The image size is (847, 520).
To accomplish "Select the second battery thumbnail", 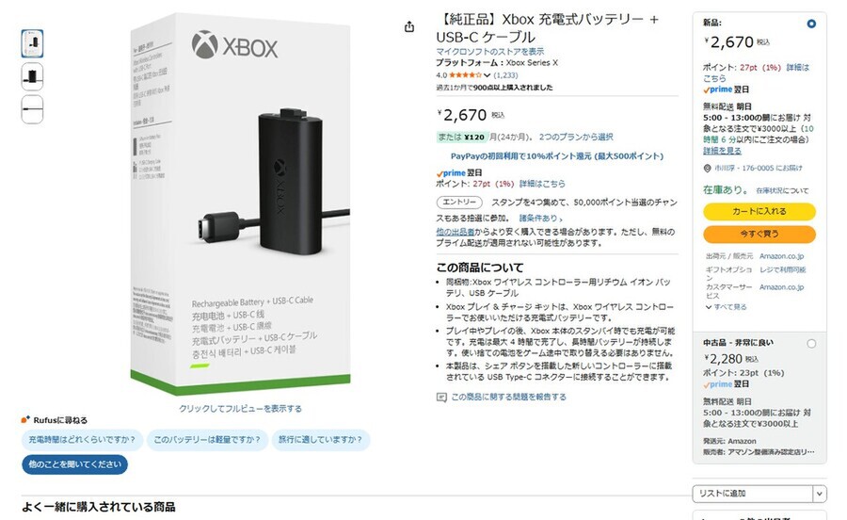I will pyautogui.click(x=32, y=76).
